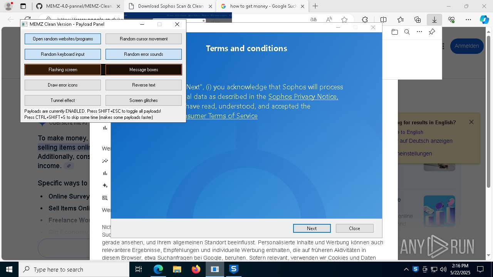Enable the 'Screen glitches' payload

click(144, 100)
